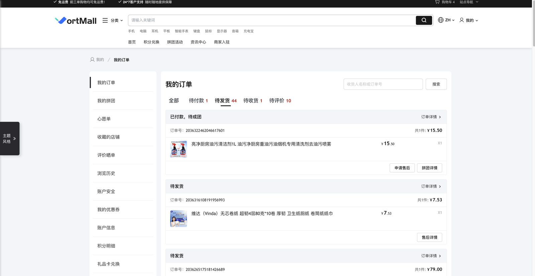Open order details for first order

tap(431, 117)
